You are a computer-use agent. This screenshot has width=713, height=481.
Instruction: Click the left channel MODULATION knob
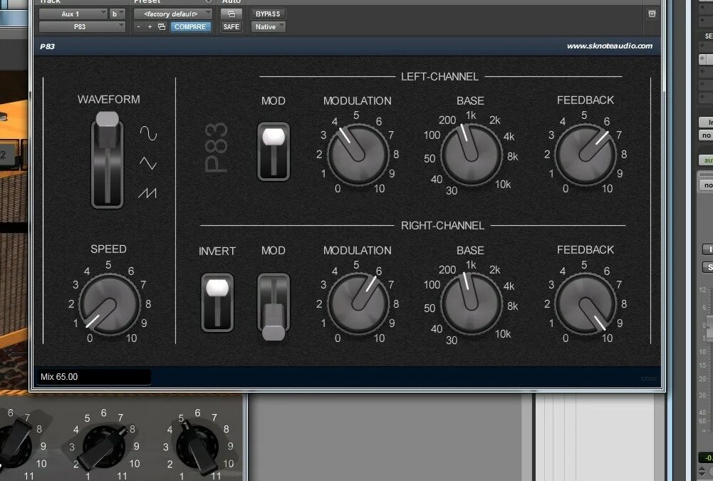358,155
